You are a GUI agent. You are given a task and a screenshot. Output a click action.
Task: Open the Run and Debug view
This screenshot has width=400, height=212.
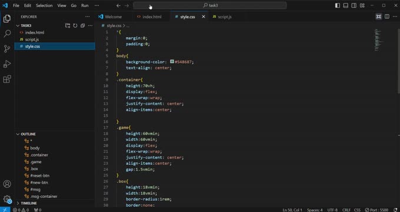7,64
